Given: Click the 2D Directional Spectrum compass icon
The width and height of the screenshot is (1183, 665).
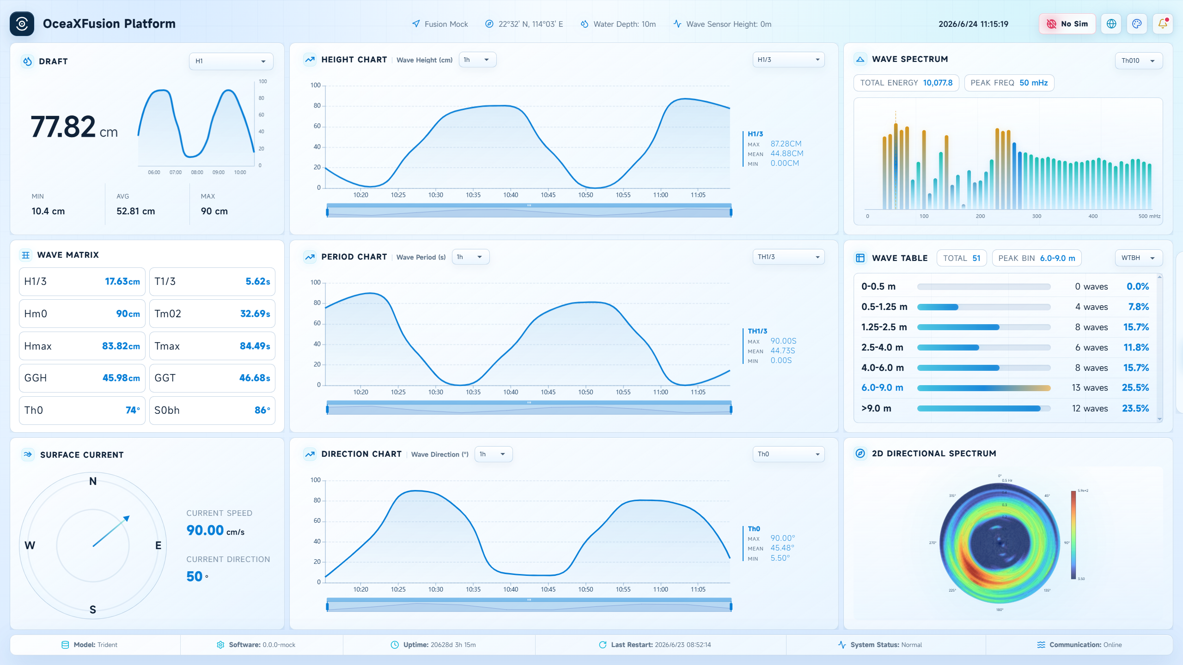Looking at the screenshot, I should [x=860, y=453].
